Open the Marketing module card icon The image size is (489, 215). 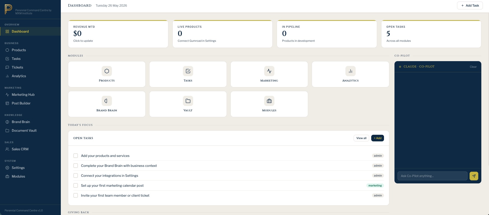point(269,71)
